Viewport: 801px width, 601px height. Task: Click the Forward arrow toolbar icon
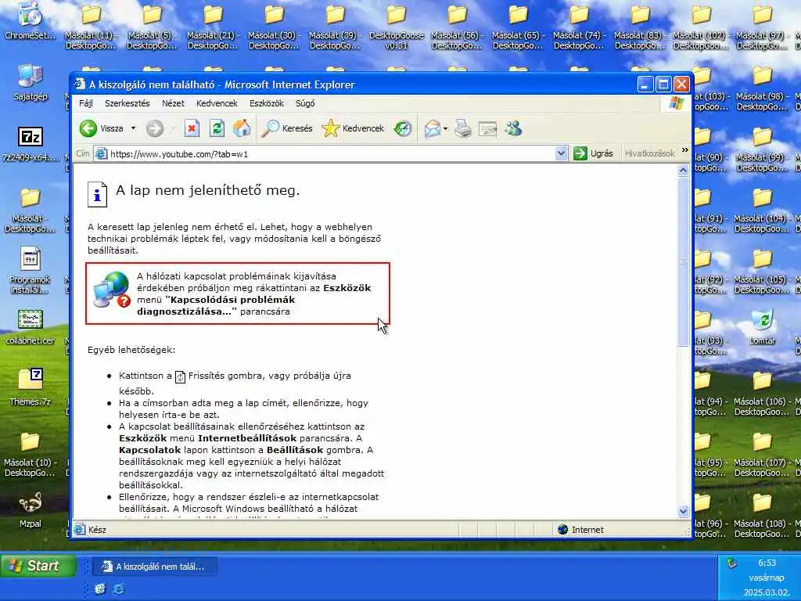(155, 128)
